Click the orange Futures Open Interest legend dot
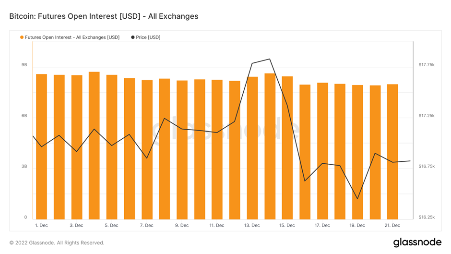Image resolution: width=451 pixels, height=254 pixels. pos(22,37)
